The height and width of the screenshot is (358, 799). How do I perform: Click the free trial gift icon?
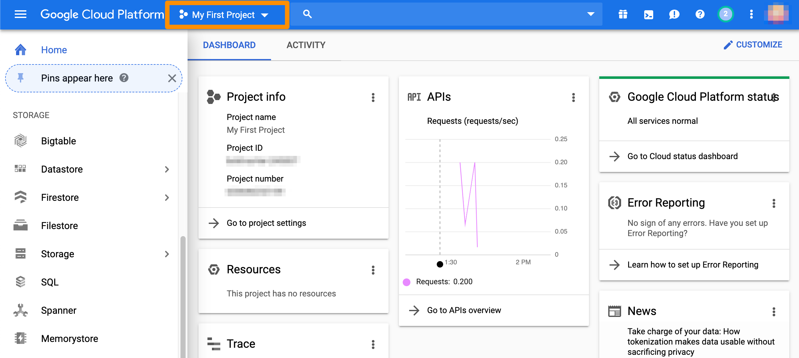tap(623, 14)
